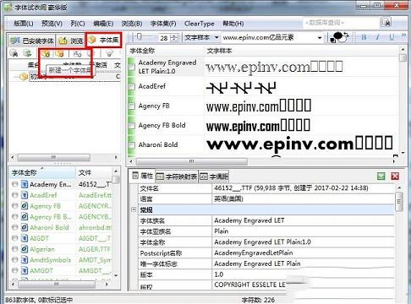The height and width of the screenshot is (304, 411).
Task: Click font file icon beside AcadEref in list
Action: click(x=25, y=195)
